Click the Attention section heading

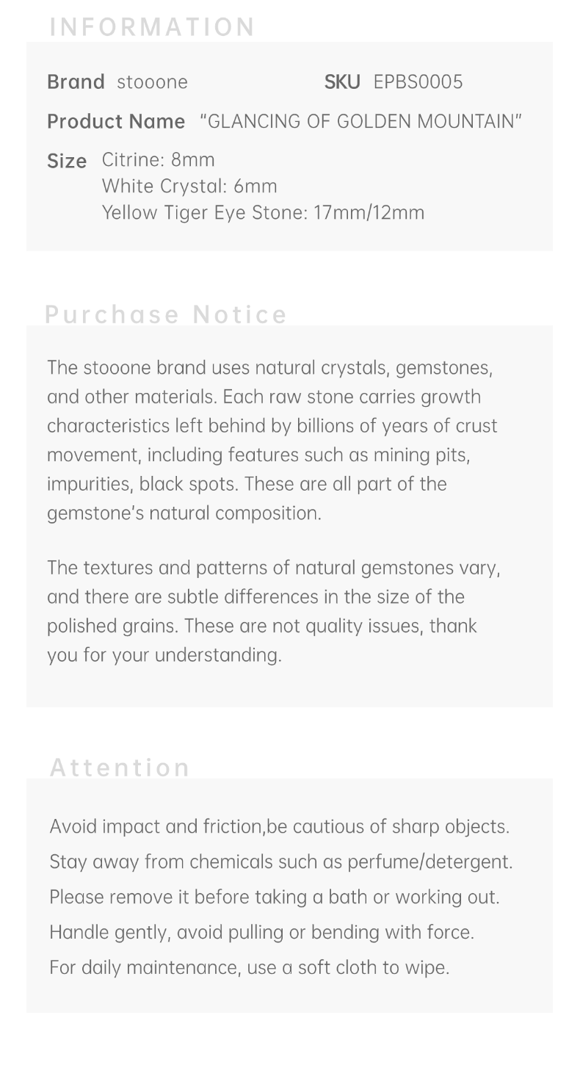coord(120,768)
